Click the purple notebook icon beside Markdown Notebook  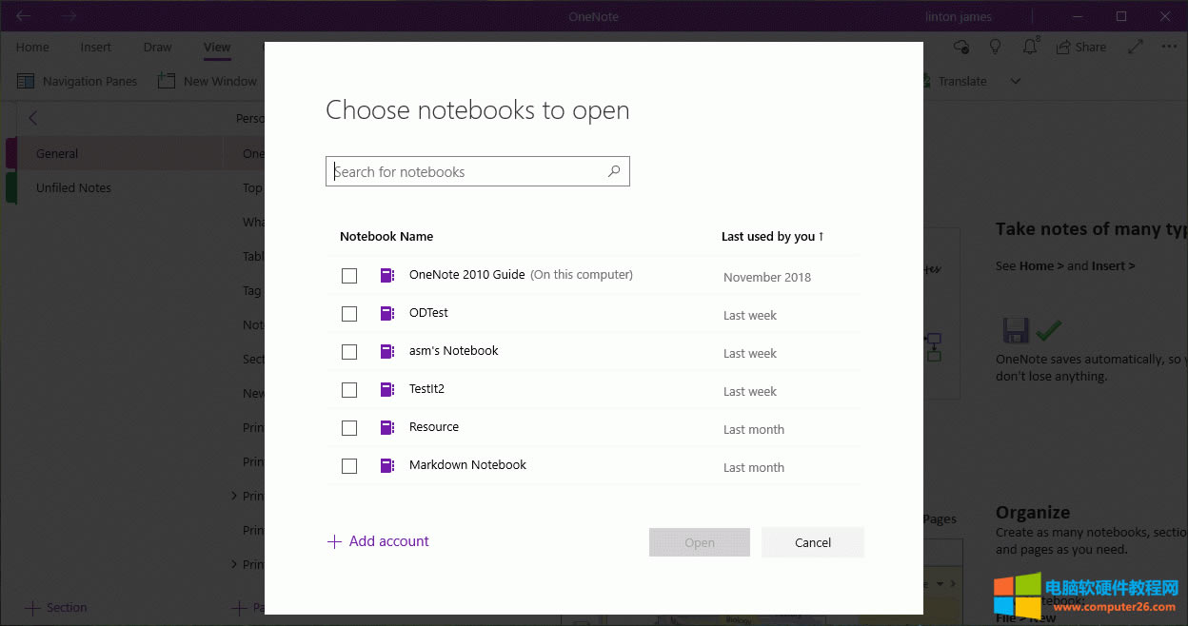(387, 465)
